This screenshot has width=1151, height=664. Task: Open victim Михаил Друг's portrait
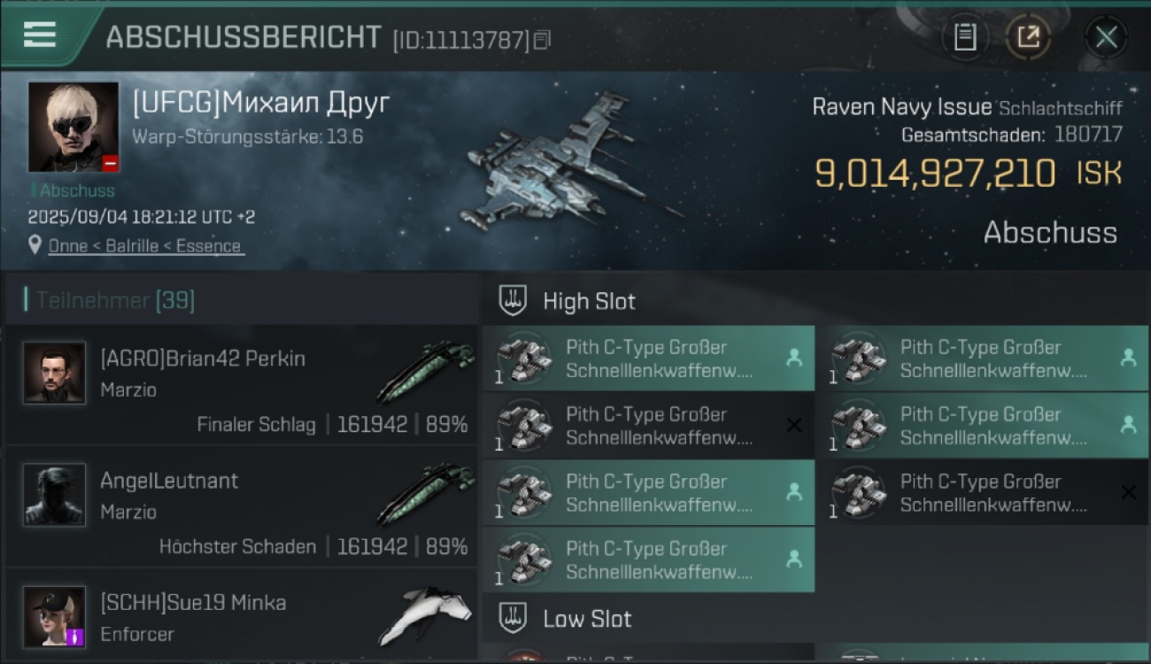73,127
